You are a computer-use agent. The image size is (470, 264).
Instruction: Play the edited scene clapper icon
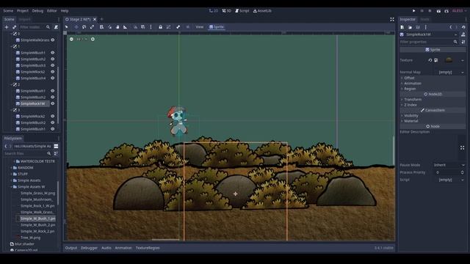(438, 11)
